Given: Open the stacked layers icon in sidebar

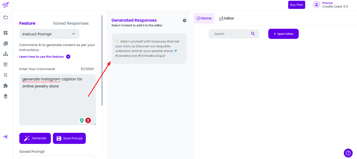Looking at the screenshot, I should tap(6, 96).
